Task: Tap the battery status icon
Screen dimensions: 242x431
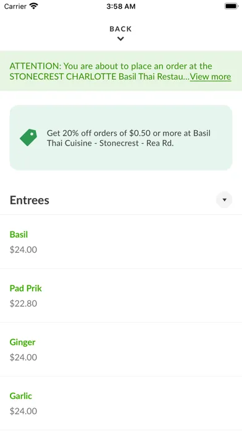Action: tap(232, 6)
